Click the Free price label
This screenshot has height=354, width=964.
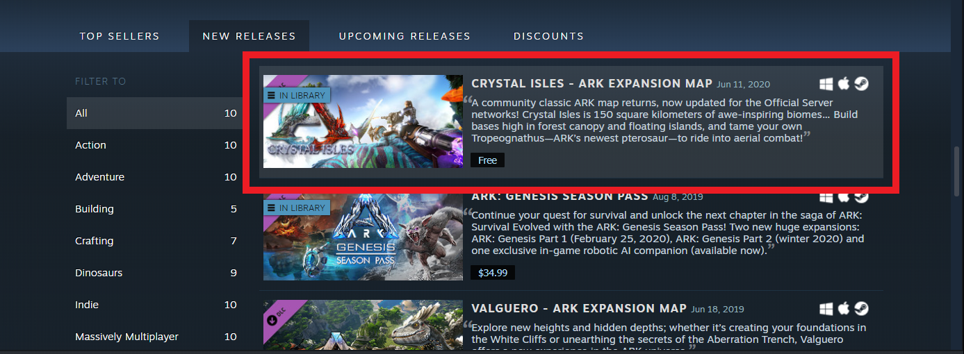[x=488, y=160]
